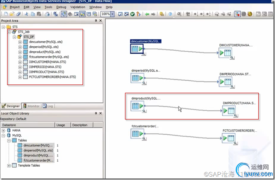Screen dimensions: 275x180
Task: Collapse the Tables node under MySQL
Action: (x=9, y=141)
